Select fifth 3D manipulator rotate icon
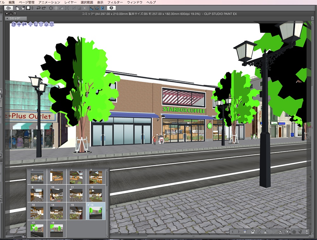Screen dimensions: 317x240 click(36, 24)
